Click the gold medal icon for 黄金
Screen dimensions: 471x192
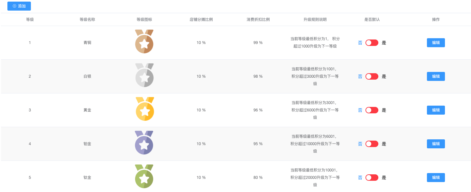pos(145,109)
